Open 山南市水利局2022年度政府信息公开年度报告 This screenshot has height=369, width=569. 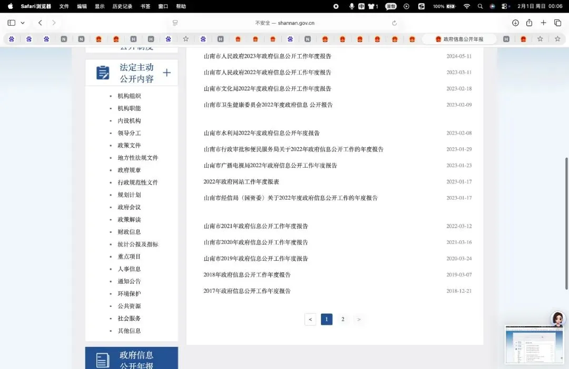[262, 133]
